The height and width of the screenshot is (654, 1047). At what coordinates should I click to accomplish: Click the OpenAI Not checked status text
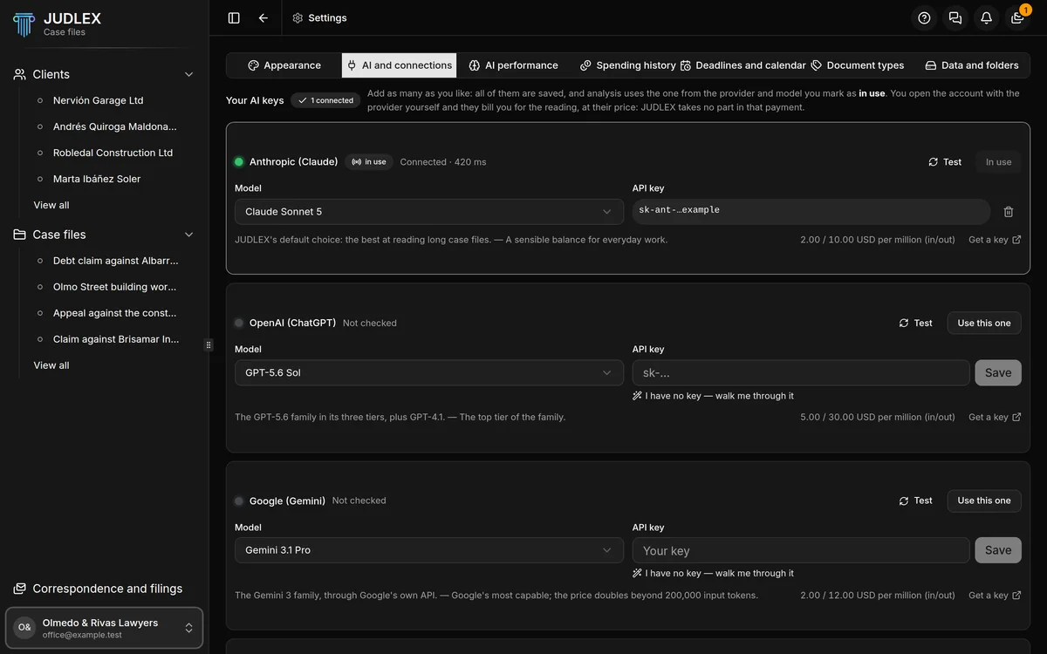(370, 323)
